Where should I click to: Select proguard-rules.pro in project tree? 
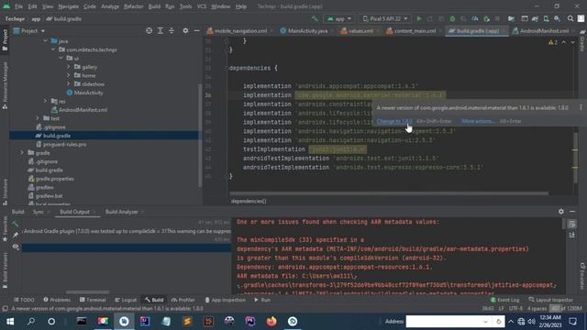(x=64, y=144)
